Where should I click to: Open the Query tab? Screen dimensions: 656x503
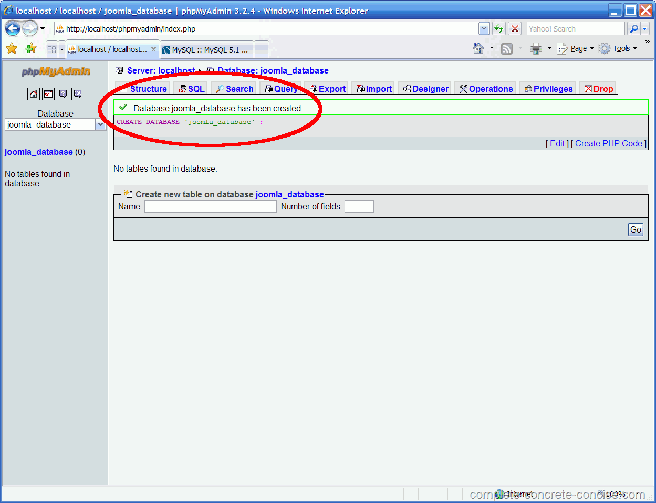281,89
